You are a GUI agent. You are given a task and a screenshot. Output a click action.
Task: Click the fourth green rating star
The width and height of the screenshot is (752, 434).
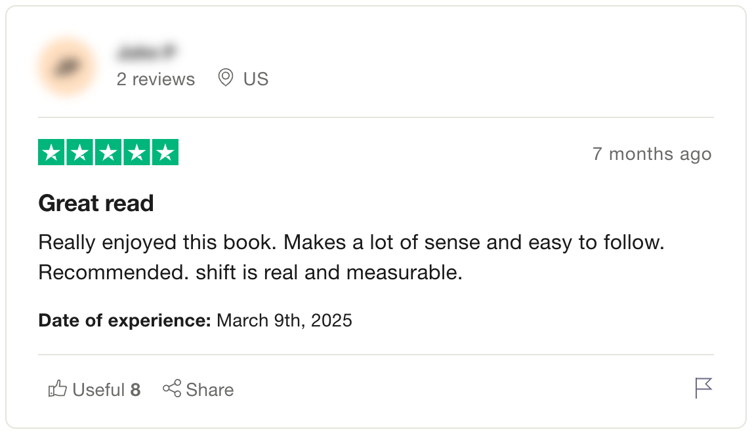point(136,153)
